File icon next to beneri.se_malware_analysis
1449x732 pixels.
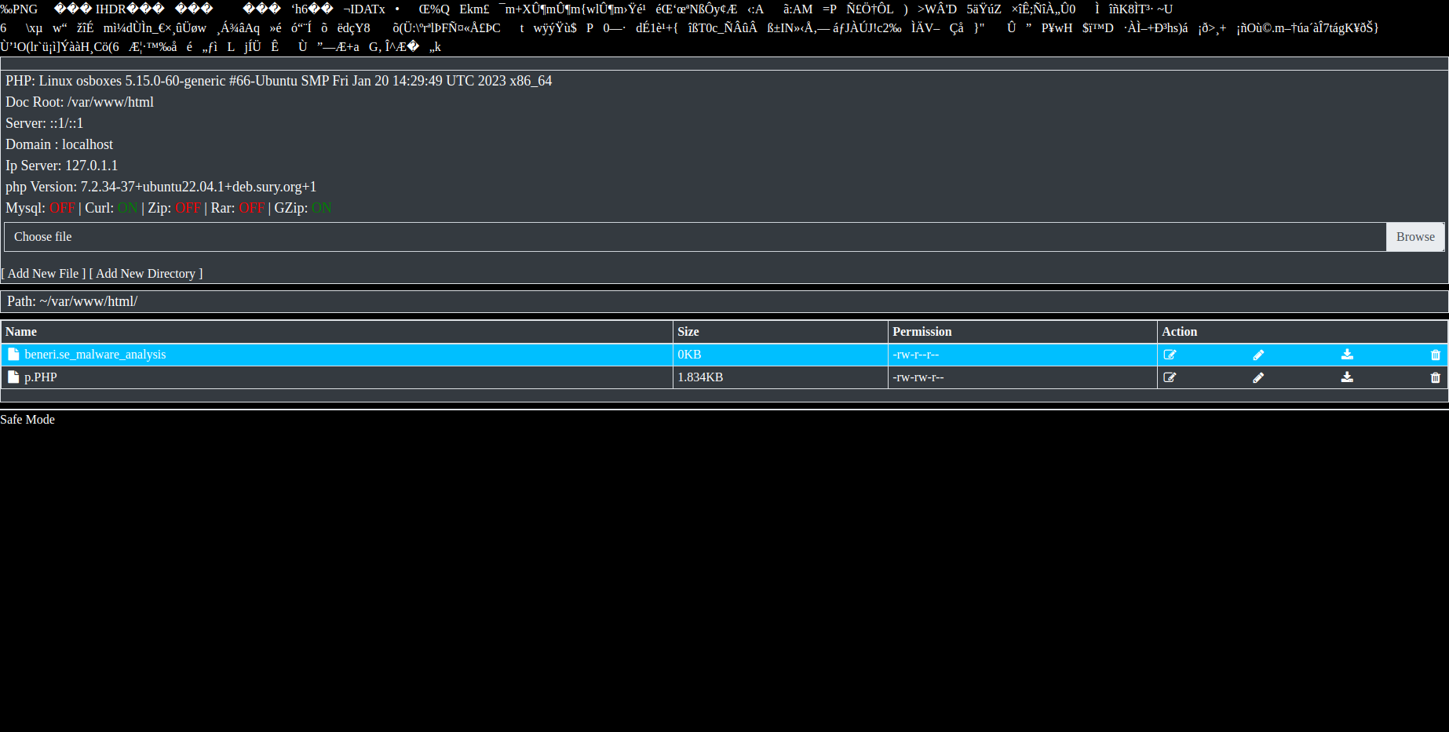13,355
